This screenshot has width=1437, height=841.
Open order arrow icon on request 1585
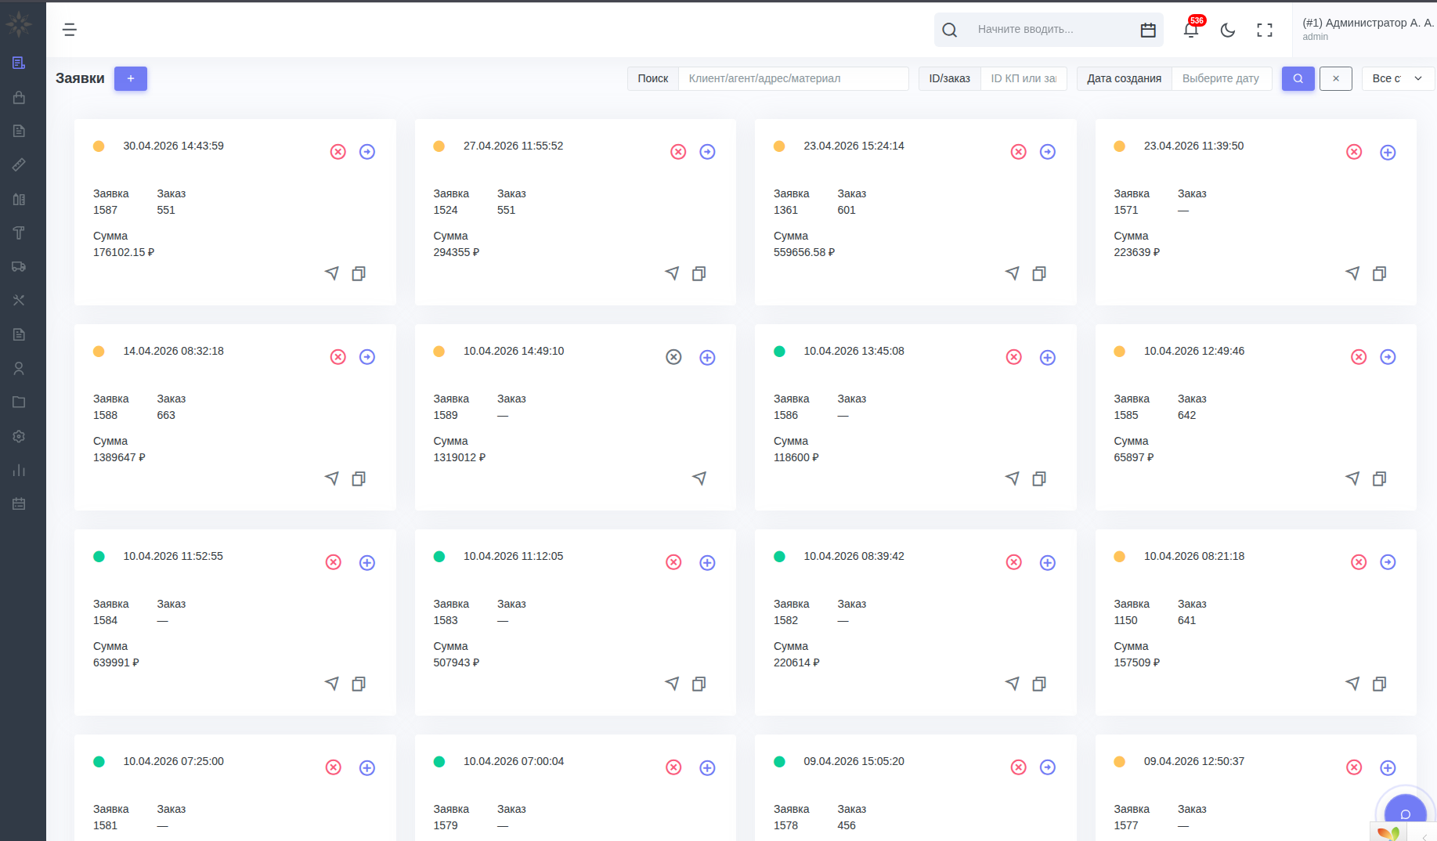(1388, 357)
